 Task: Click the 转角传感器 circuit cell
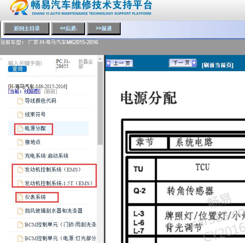190,191
